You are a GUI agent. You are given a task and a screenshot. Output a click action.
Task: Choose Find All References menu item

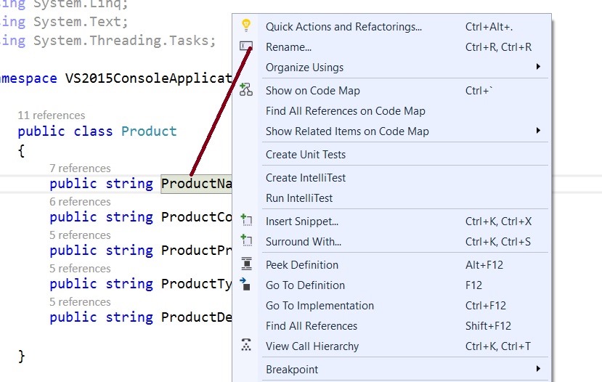click(x=312, y=325)
